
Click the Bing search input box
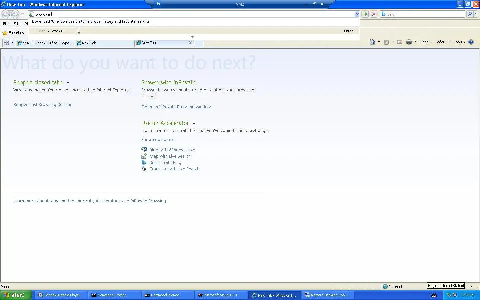[x=422, y=14]
